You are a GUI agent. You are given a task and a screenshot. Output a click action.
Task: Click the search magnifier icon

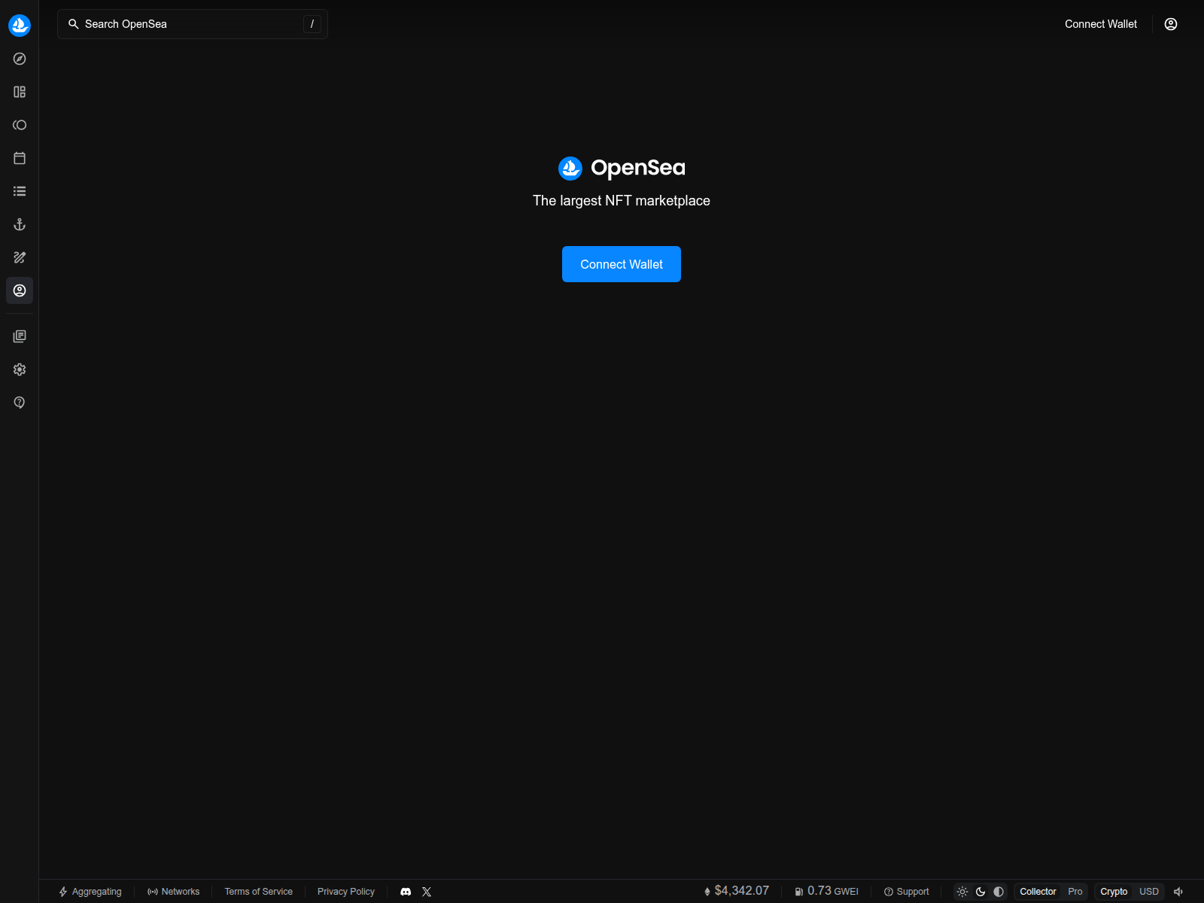74,24
